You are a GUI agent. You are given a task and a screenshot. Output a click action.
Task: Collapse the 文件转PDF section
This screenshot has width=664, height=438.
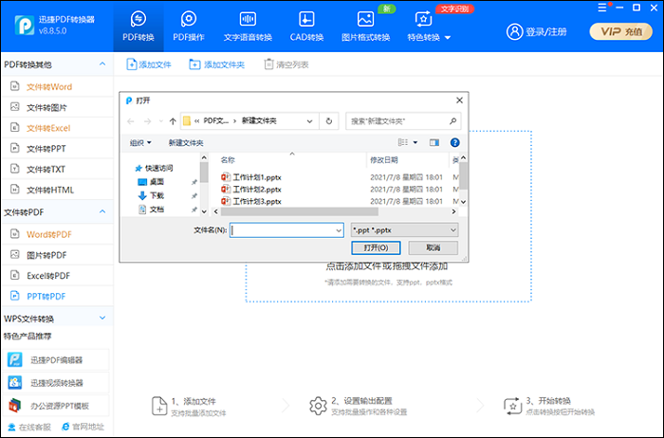pos(102,211)
